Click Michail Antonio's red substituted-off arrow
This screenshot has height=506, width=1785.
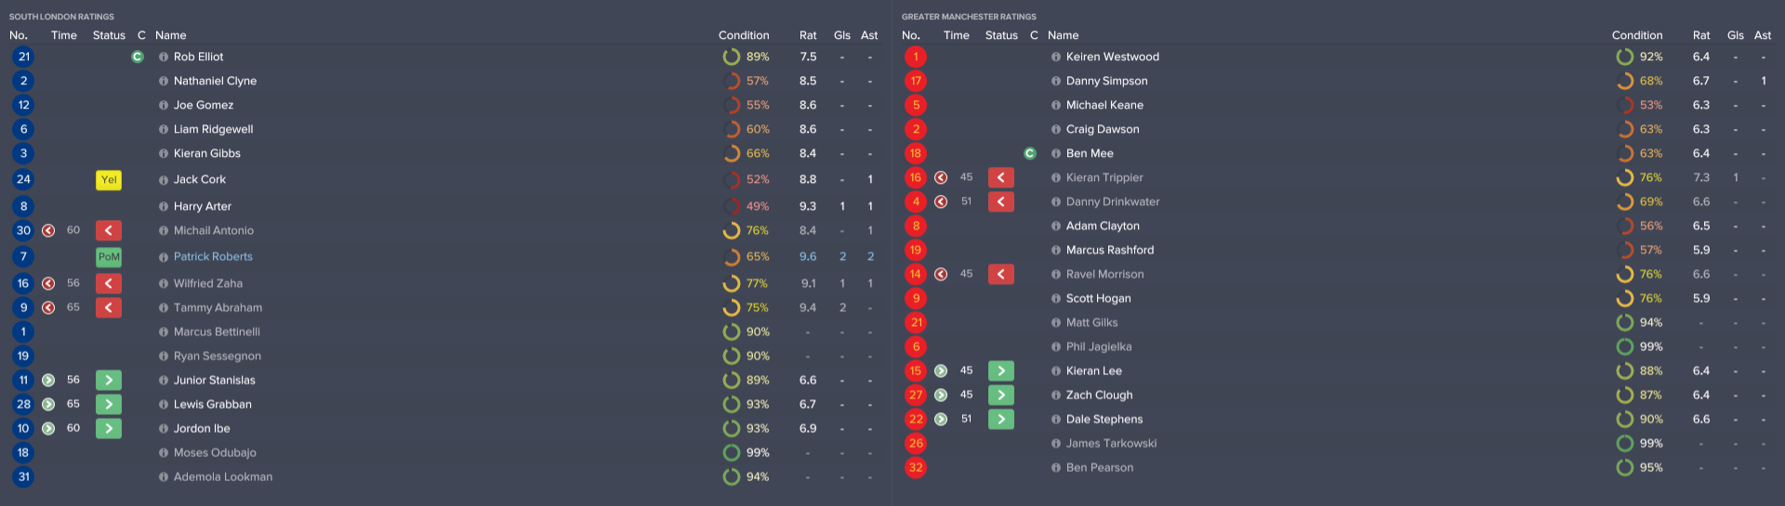[x=109, y=230]
